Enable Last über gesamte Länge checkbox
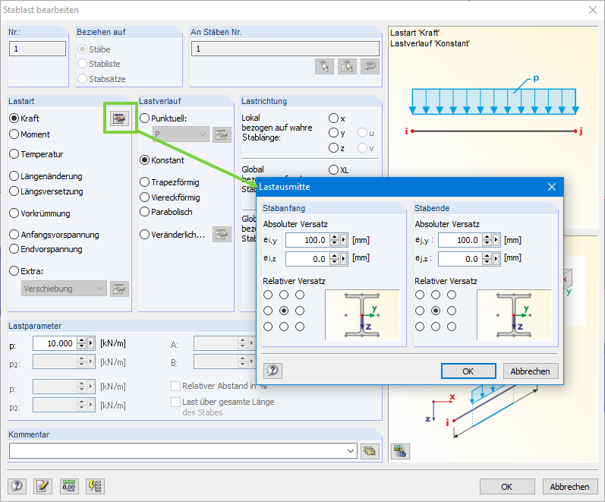The image size is (605, 502). point(175,402)
